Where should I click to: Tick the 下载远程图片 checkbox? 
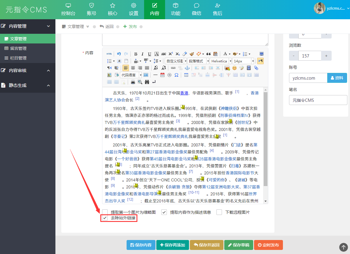[219, 212]
